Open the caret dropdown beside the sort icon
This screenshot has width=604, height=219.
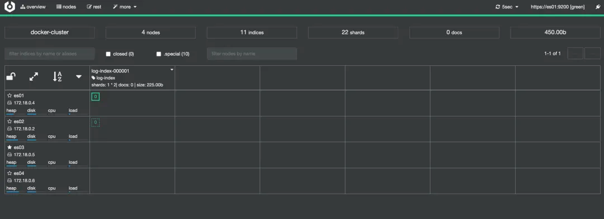(79, 77)
